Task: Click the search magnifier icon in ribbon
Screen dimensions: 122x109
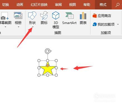Action: [x=118, y=5]
